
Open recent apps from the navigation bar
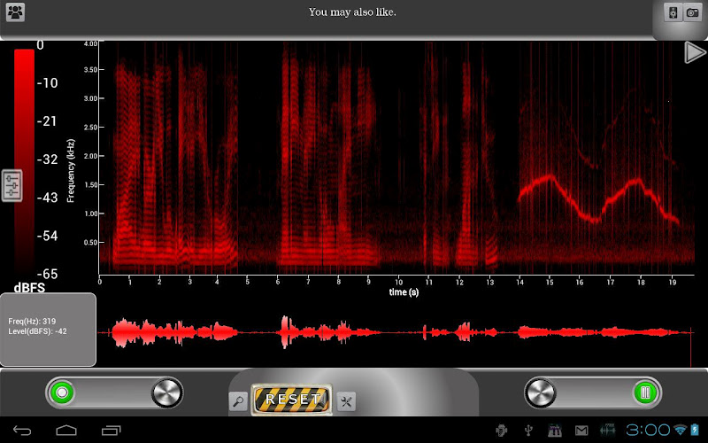point(112,431)
